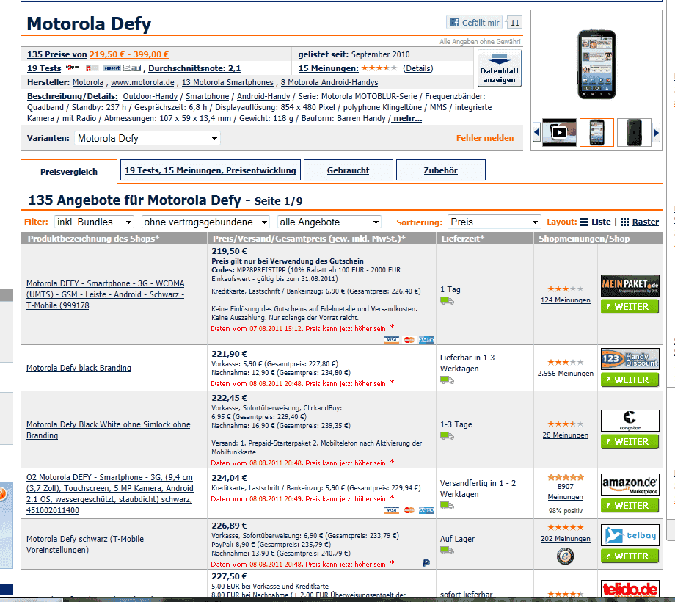Click WEITER button for the congstar offer
Viewport: 675px width, 602px height.
pos(630,441)
